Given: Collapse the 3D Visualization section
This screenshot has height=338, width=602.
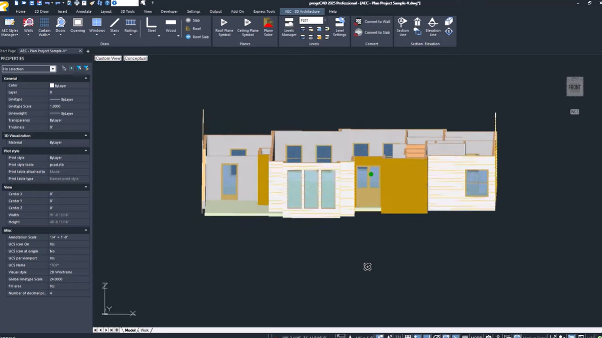Looking at the screenshot, I should click(85, 136).
